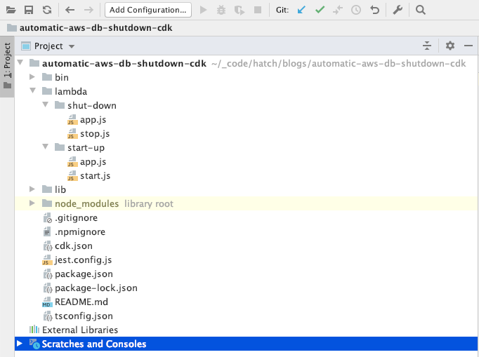Image resolution: width=479 pixels, height=357 pixels.
Task: Collapse the lambda folder arrow
Action: point(33,91)
